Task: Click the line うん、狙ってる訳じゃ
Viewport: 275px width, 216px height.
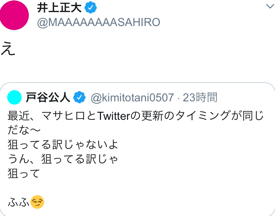Action: coord(63,159)
